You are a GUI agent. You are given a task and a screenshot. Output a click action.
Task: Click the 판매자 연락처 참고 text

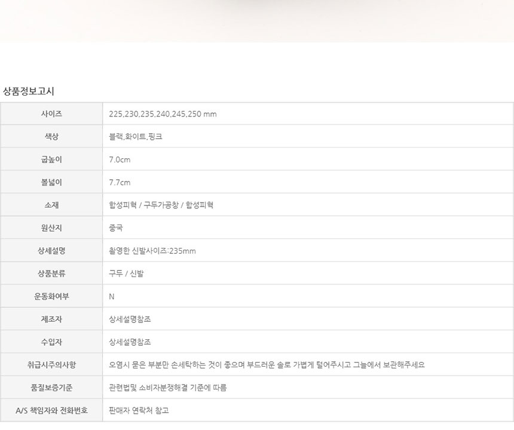point(139,410)
